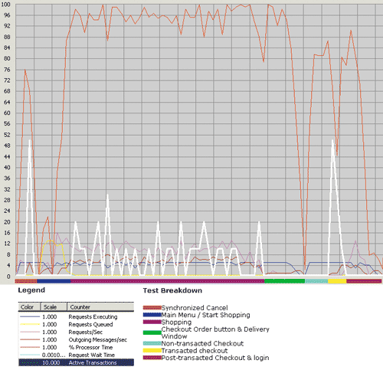Click the Requests/Sec legend entry
This screenshot has width=383, height=370.
point(76,332)
